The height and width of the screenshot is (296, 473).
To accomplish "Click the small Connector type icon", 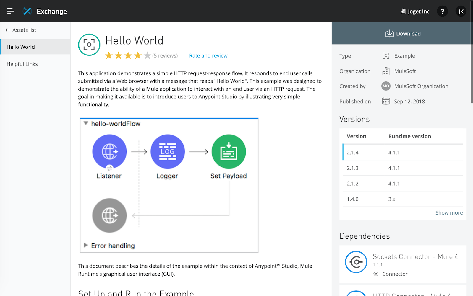I will (x=376, y=274).
